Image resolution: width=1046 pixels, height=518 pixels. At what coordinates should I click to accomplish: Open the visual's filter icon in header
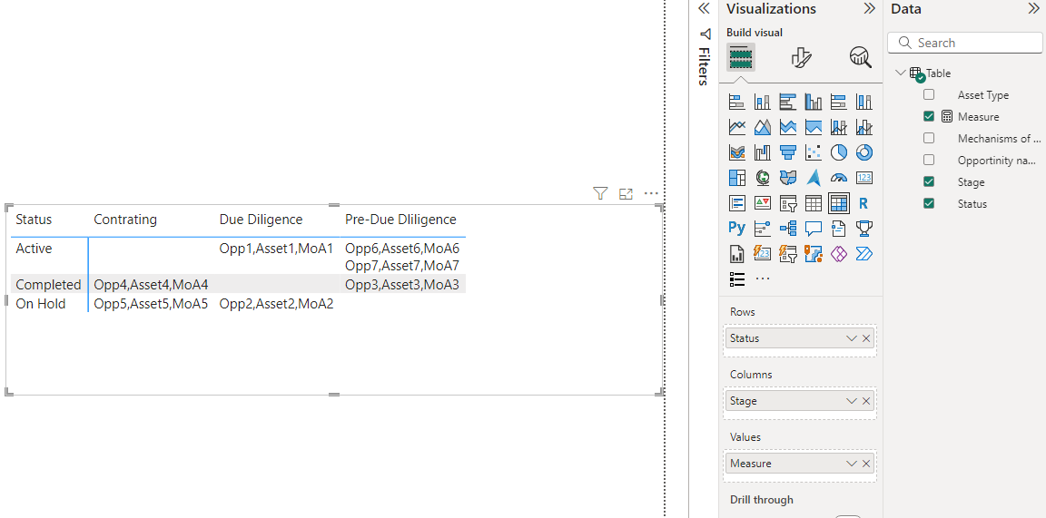pyautogui.click(x=600, y=193)
